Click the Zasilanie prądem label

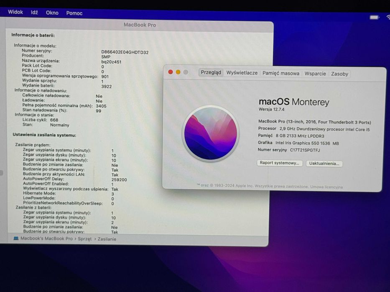click(x=33, y=145)
